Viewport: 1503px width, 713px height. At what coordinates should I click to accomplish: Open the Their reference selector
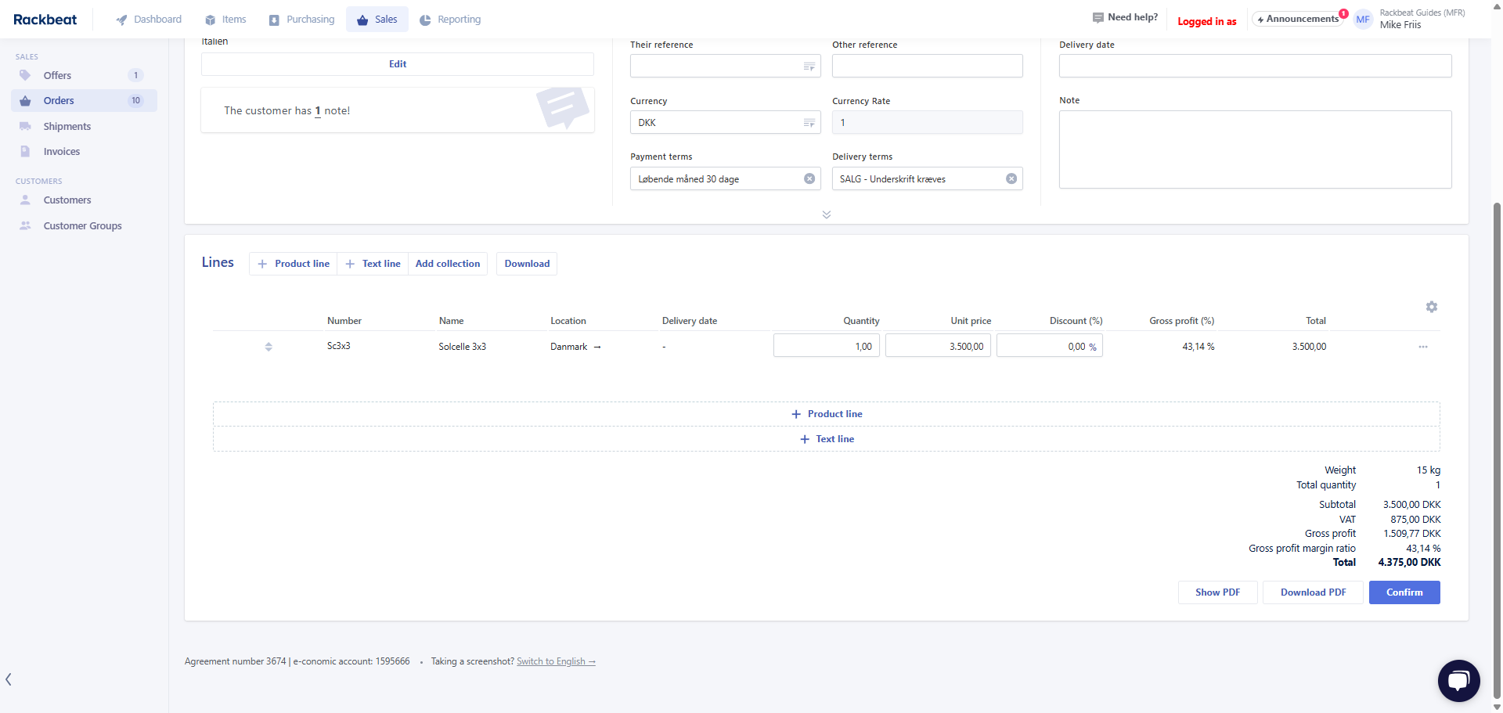tap(809, 67)
